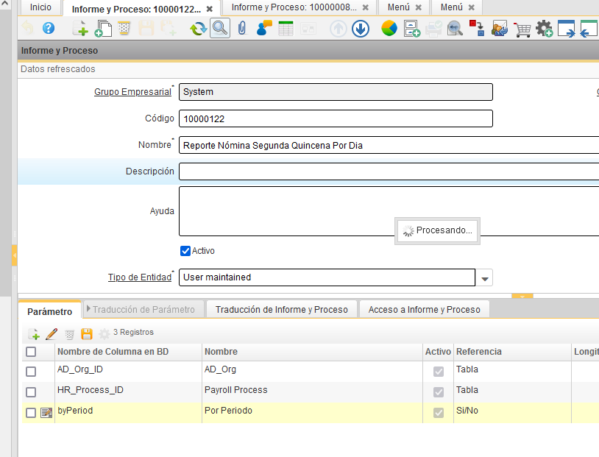Select the AD_Org_ID row checkbox
The image size is (599, 457).
click(x=31, y=370)
